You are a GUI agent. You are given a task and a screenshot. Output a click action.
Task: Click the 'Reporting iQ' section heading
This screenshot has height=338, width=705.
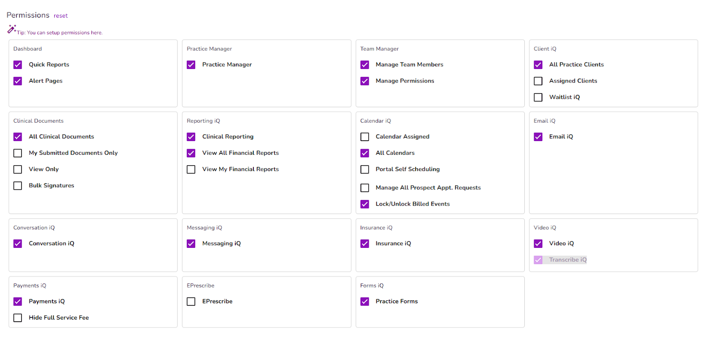click(x=203, y=121)
